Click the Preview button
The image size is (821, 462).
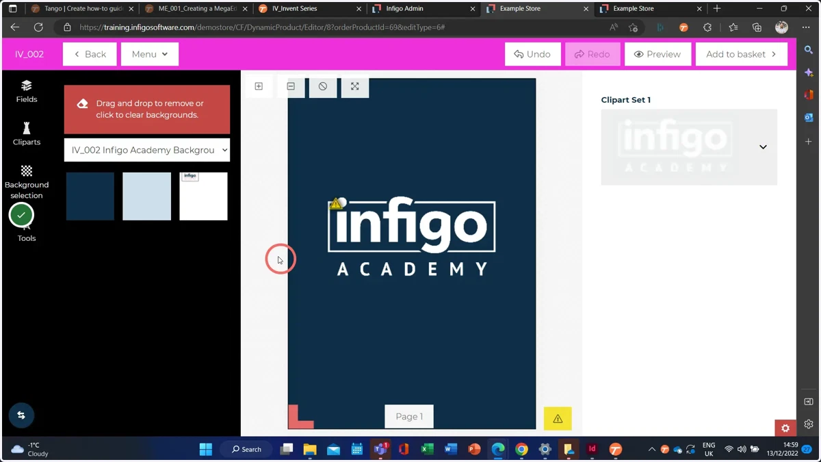(x=657, y=54)
